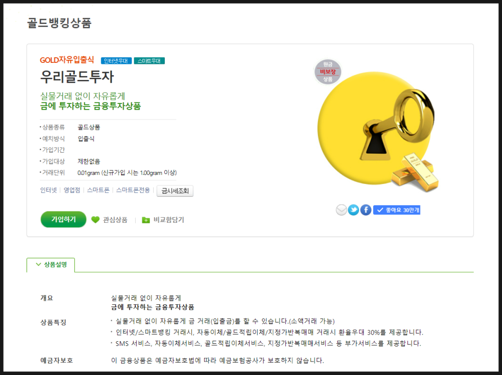
Task: Select the 스마트폰전용 channel link
Action: [x=133, y=190]
